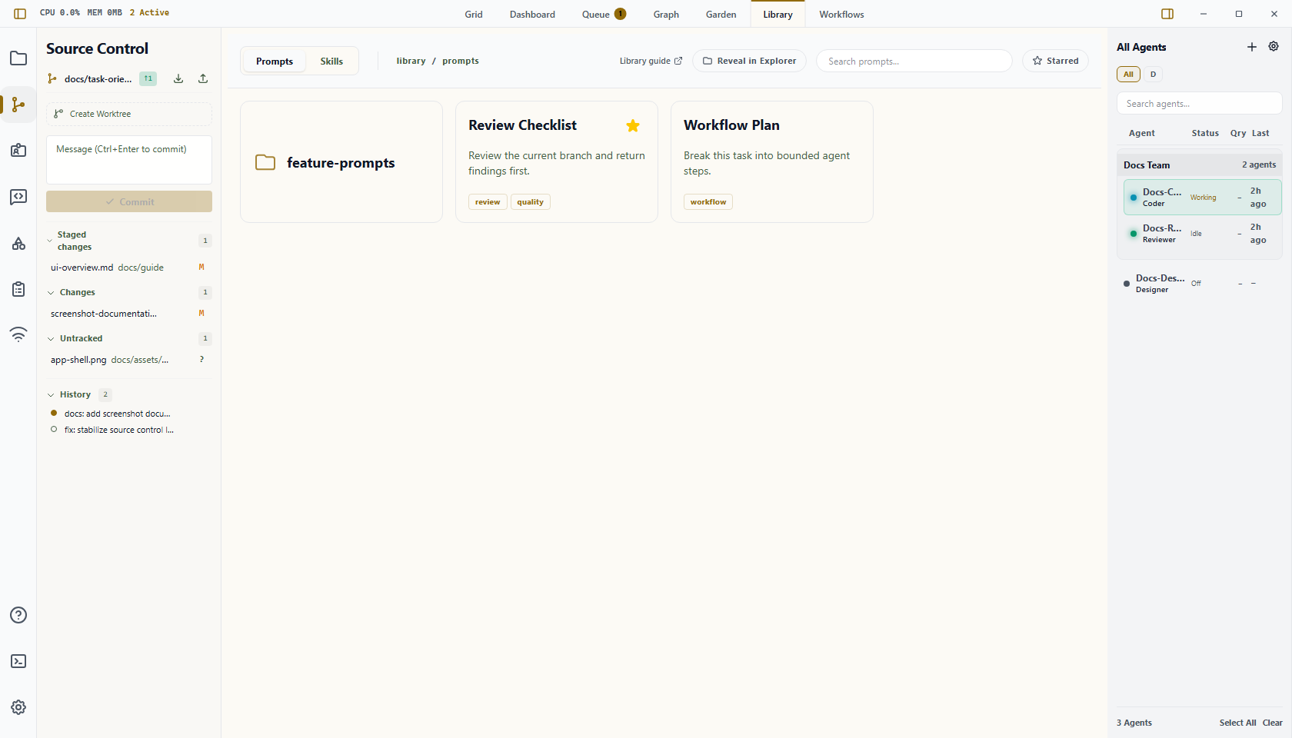
Task: Click Create Worktree
Action: pos(129,114)
